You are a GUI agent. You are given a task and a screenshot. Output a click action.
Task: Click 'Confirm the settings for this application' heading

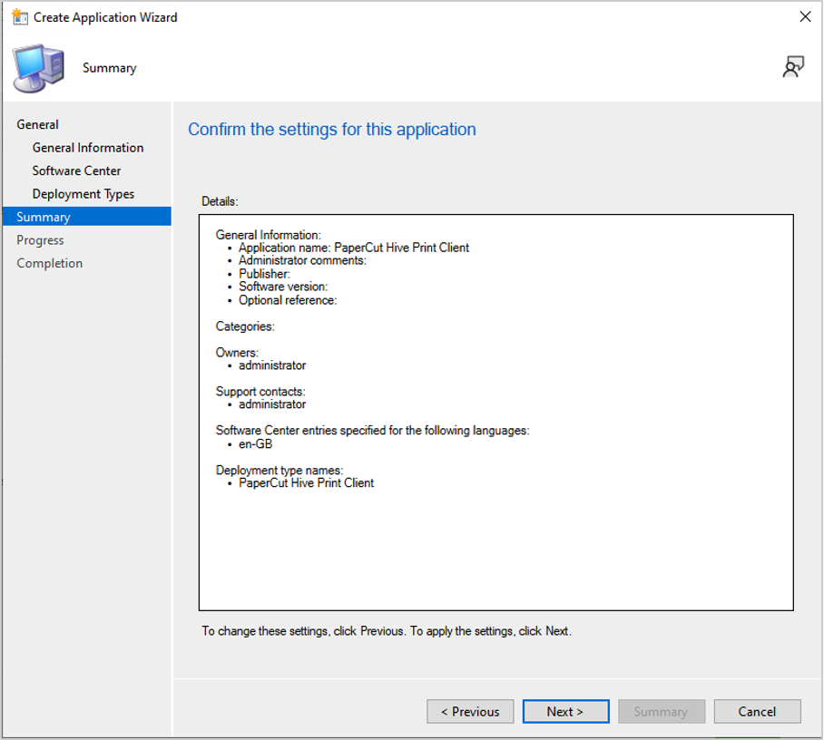click(332, 129)
